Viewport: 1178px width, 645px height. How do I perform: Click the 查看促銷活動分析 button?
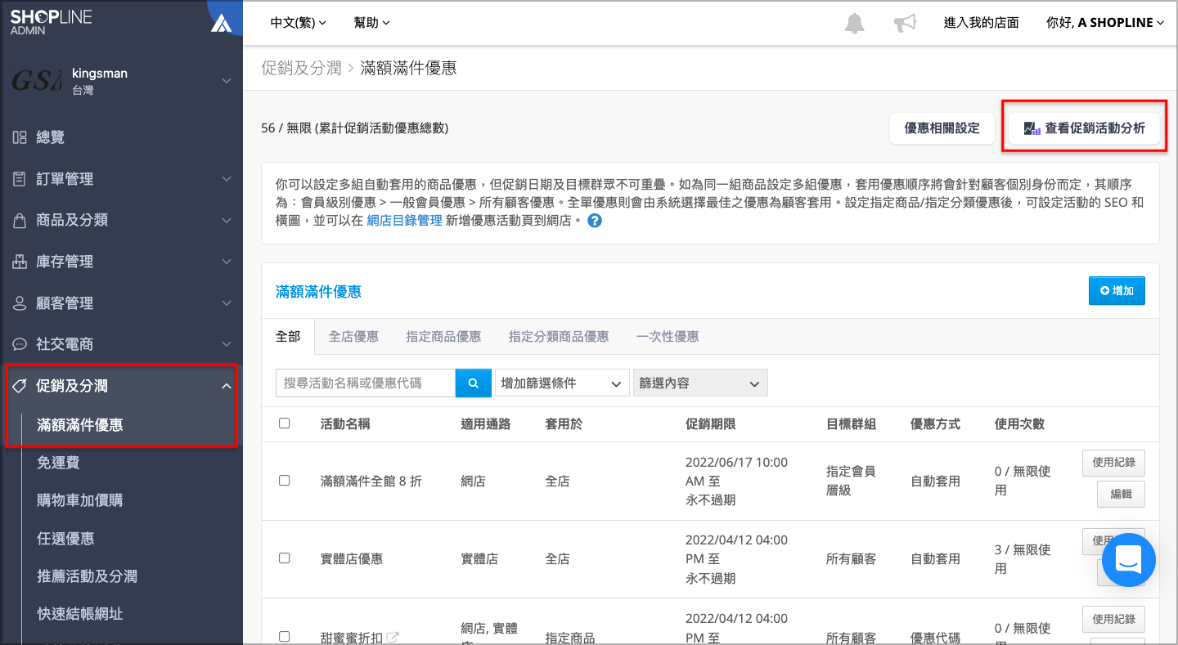click(1085, 128)
